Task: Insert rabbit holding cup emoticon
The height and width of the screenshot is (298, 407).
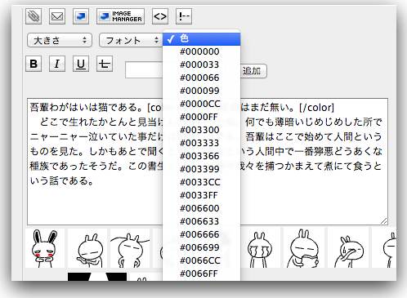Action: pos(304,248)
